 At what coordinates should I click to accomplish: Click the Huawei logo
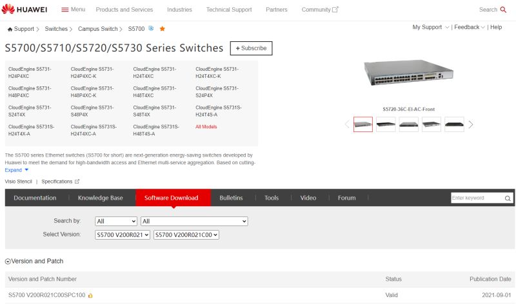[x=25, y=9]
